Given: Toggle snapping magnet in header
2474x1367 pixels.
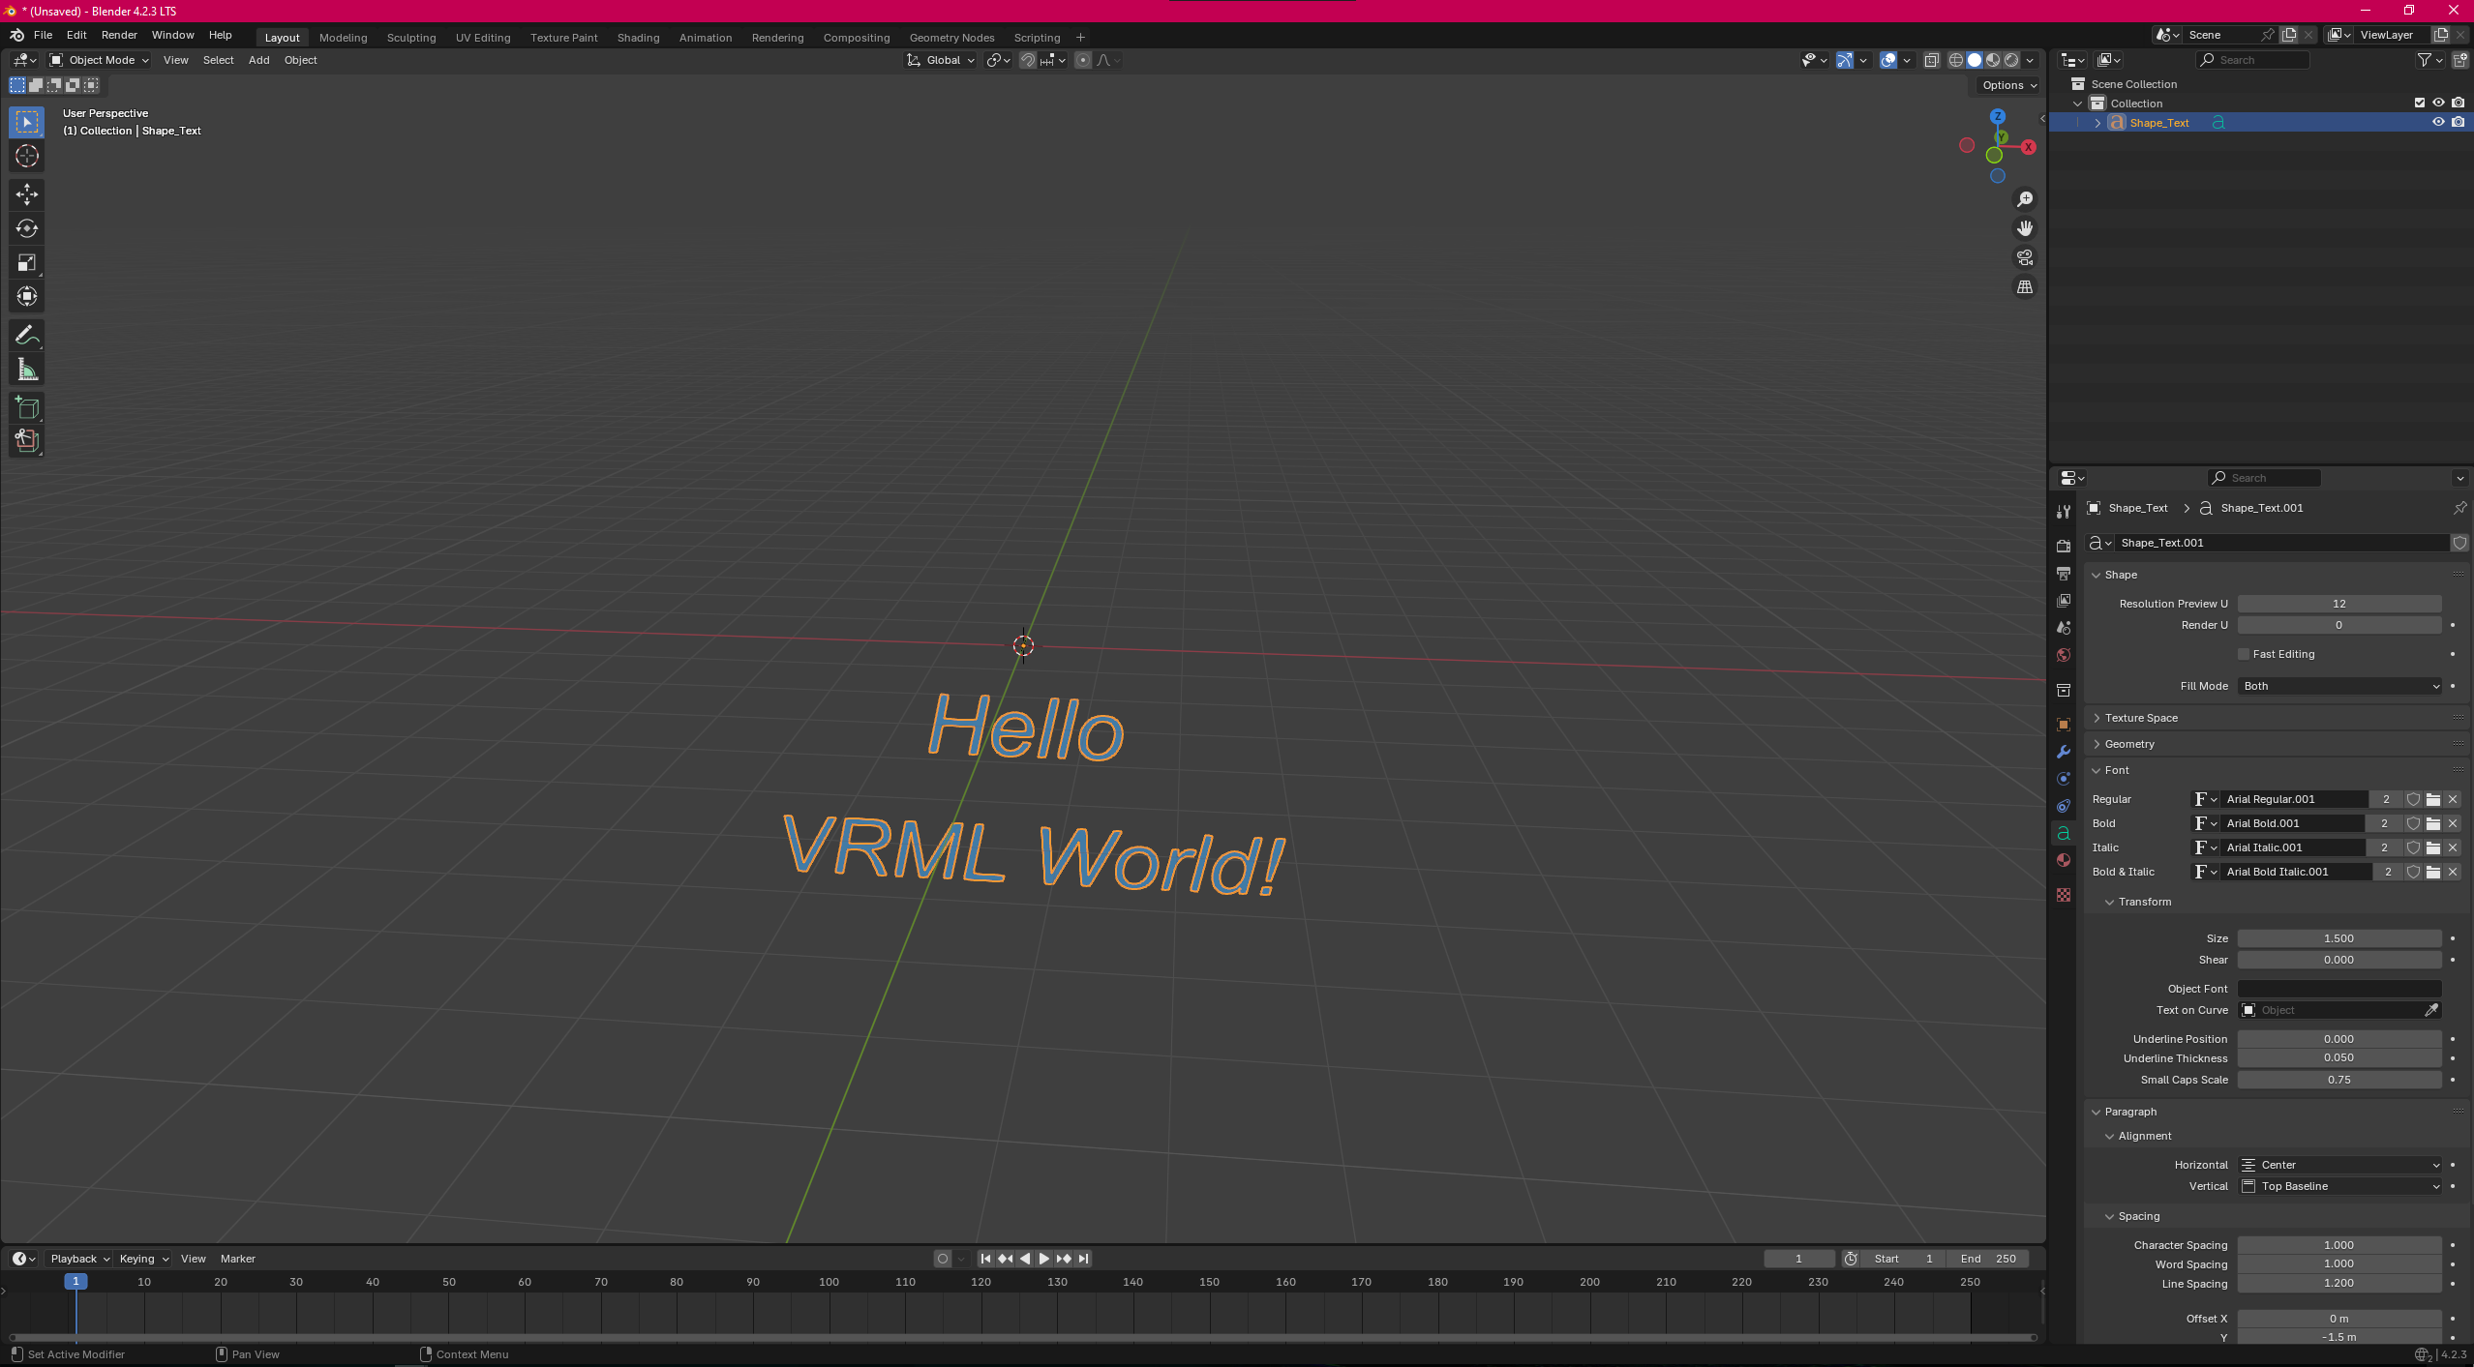Looking at the screenshot, I should (1028, 60).
